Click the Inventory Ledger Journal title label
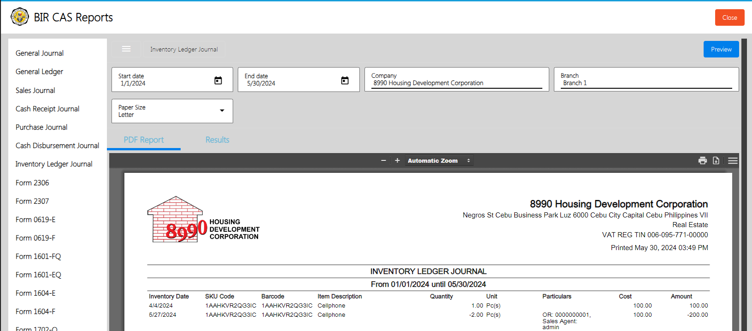The width and height of the screenshot is (752, 331). [184, 49]
